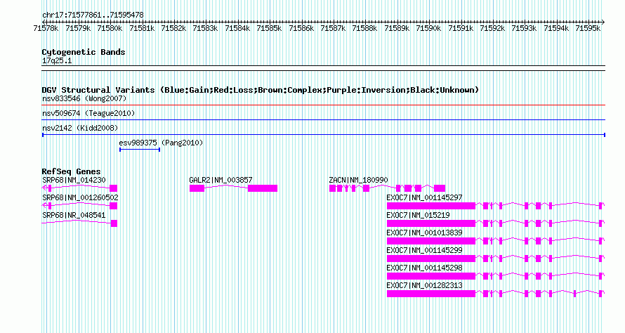Open transcript EXOC7|NM_001145298 label
The image size is (625, 333).
pyautogui.click(x=424, y=268)
